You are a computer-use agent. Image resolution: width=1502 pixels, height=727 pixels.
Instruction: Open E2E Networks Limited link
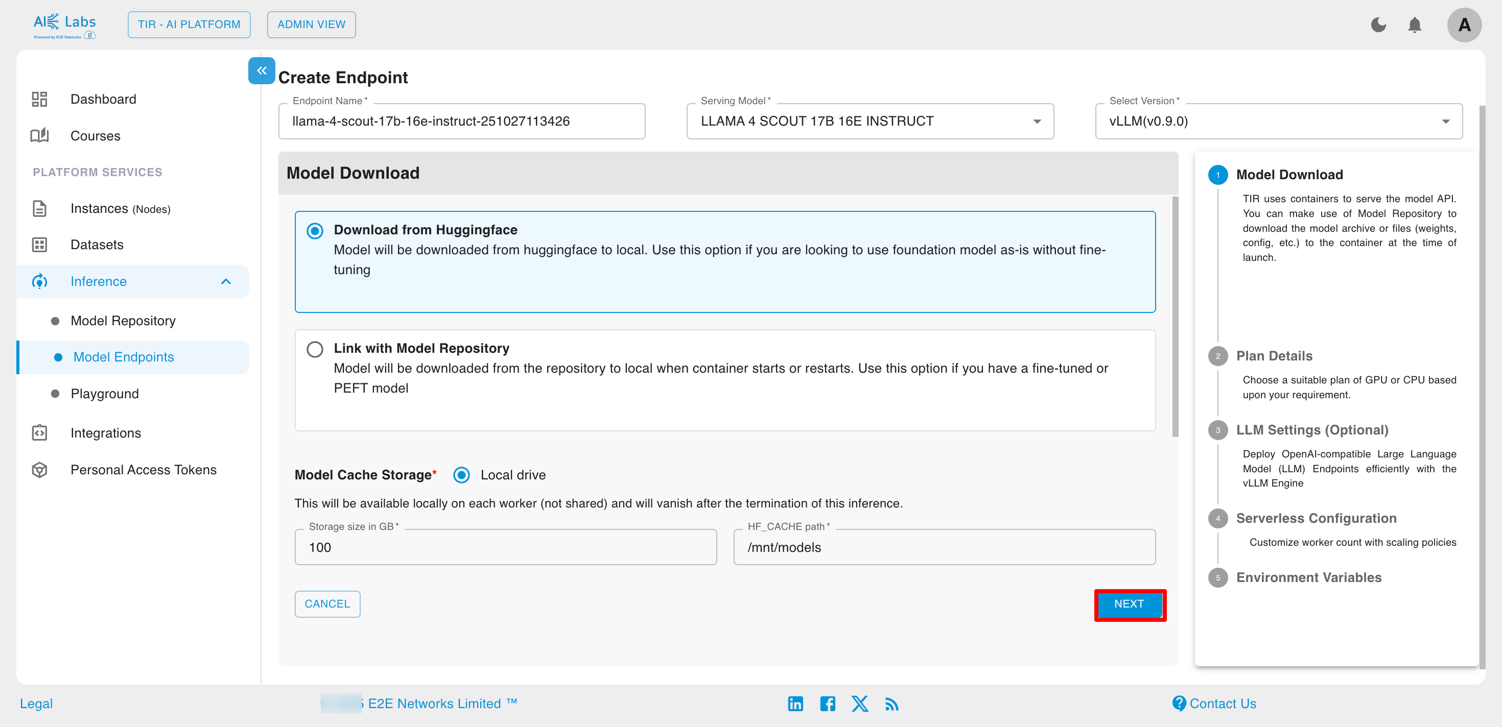(442, 704)
